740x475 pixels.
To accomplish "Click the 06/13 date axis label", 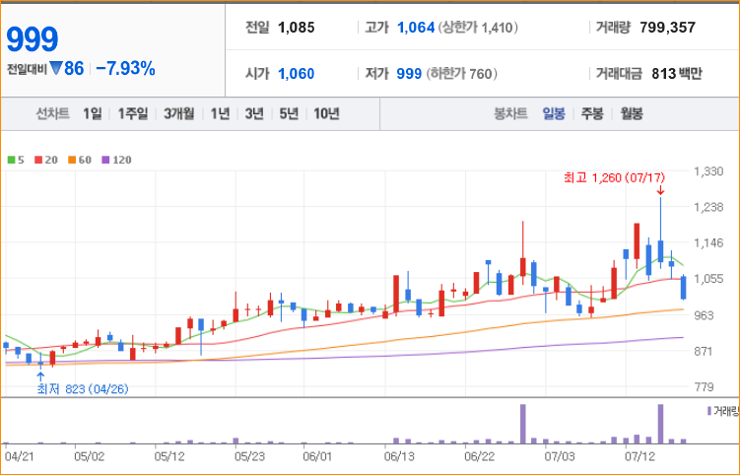I will (x=399, y=456).
